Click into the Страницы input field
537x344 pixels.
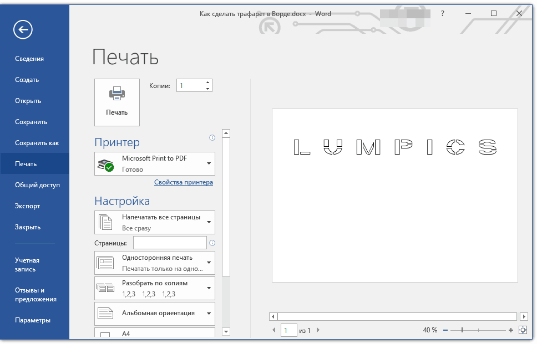coord(170,243)
